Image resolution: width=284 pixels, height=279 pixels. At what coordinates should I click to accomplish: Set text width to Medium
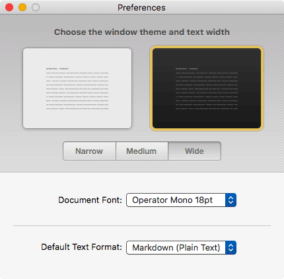142,151
